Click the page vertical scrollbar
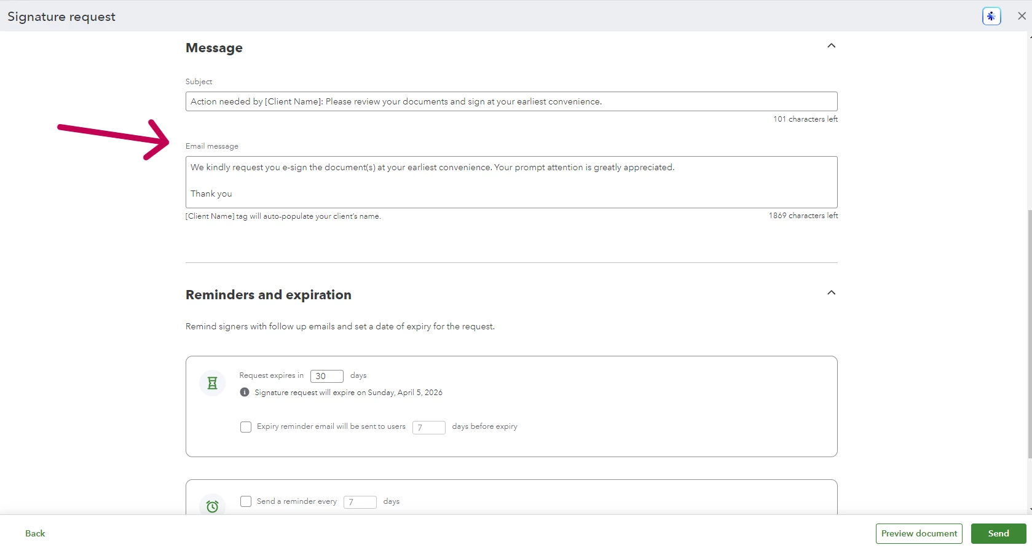 pos(1030,335)
